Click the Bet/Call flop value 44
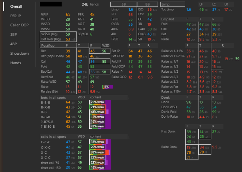Image resolution: width=242 pixels, height=172 pixels. point(68,72)
